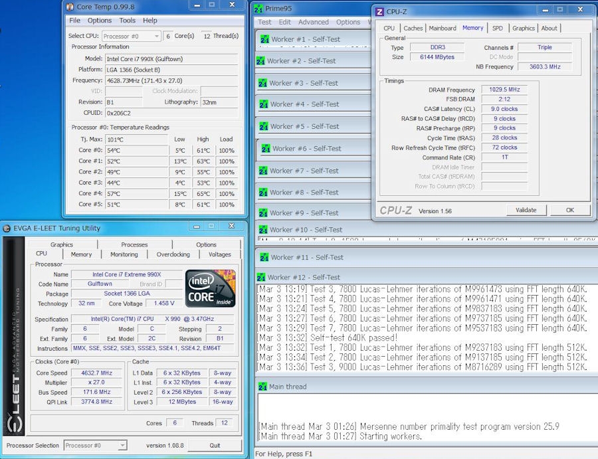
Task: Click the Prime95 application title icon
Action: point(259,9)
